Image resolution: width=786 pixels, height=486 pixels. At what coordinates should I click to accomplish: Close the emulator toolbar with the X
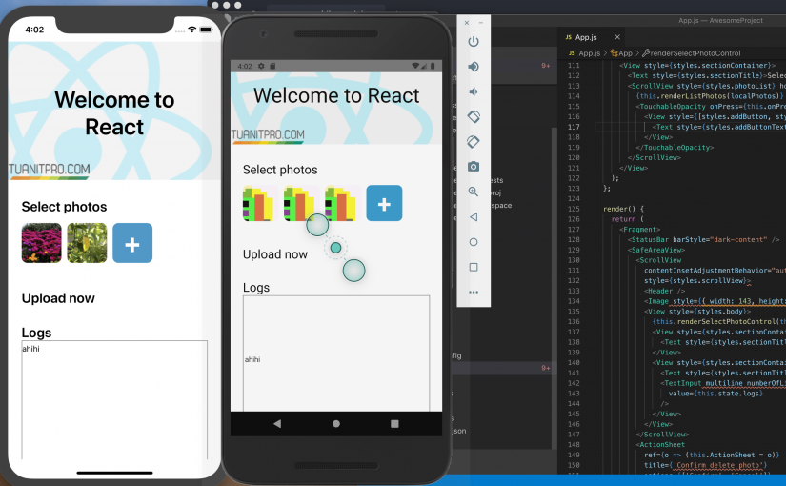(x=467, y=23)
